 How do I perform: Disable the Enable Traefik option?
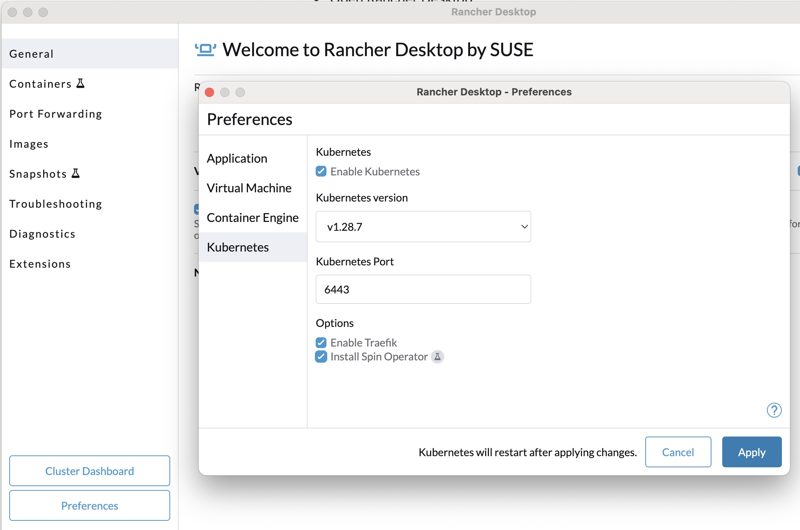323,342
